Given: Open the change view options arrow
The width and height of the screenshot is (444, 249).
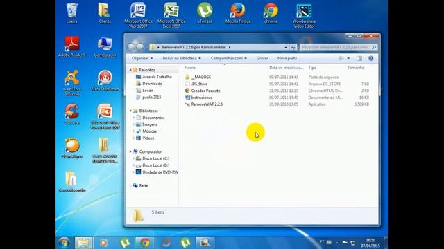Looking at the screenshot, I should pyautogui.click(x=348, y=58).
